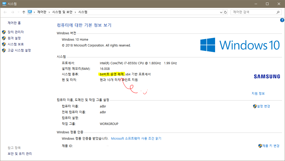Screen dimensions: 285x161
Task: Expand chevron after 시스템 및 보안 breadcrumb
Action: [75, 12]
